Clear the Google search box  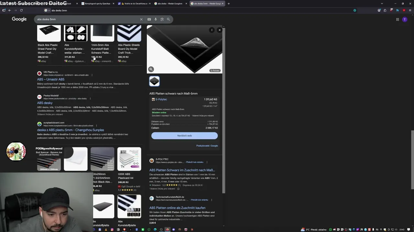[x=141, y=19]
